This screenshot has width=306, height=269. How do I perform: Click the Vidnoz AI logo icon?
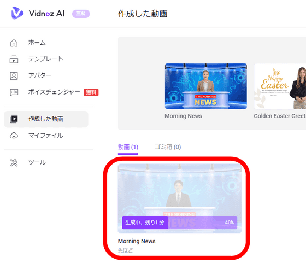tap(17, 13)
